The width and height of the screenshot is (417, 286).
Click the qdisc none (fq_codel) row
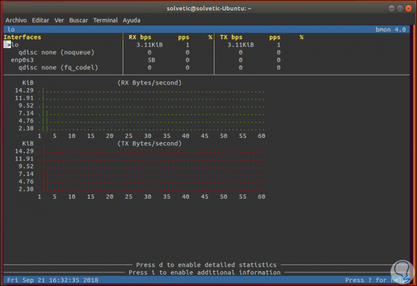pyautogui.click(x=58, y=67)
